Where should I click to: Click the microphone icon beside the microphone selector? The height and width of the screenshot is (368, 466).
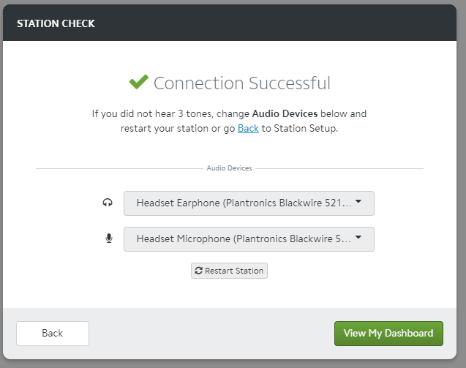click(109, 239)
